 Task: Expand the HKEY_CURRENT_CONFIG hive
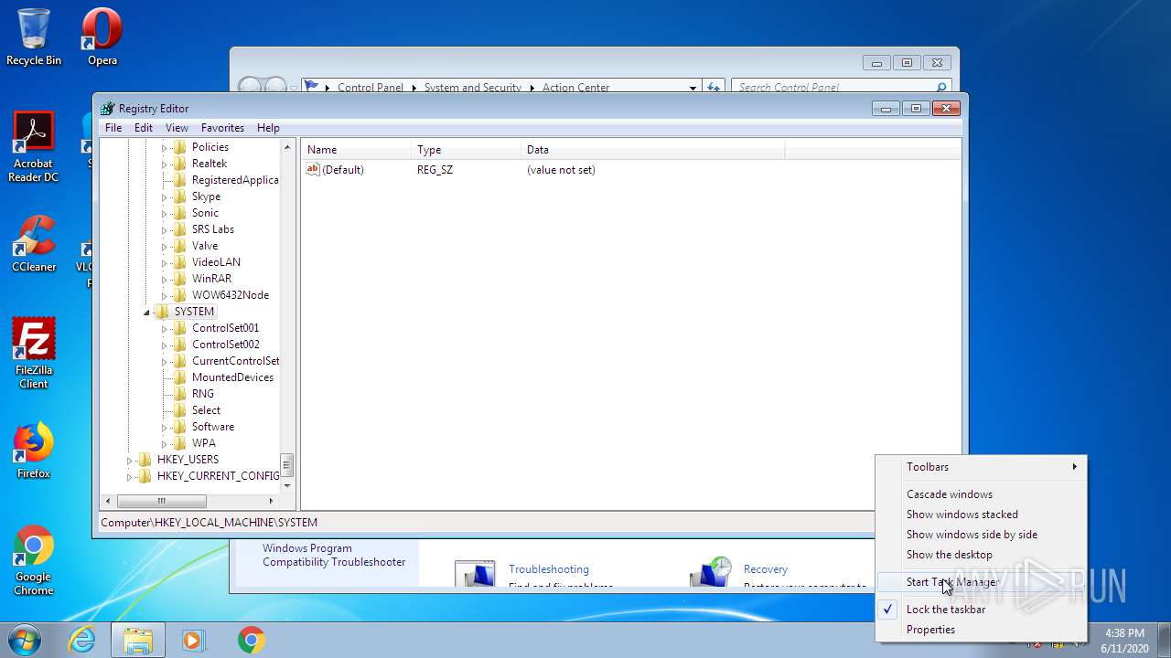tap(130, 476)
